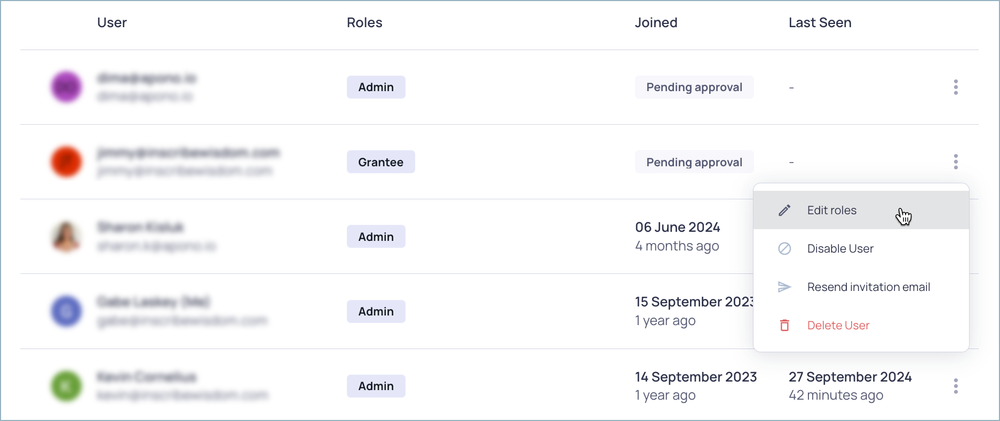Click the photo avatar in third row

click(66, 237)
